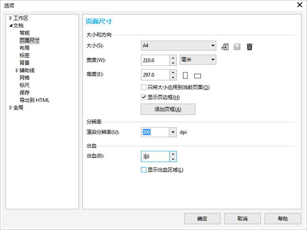Uncheck the 显示页边框 checkbox
Image resolution: width=307 pixels, height=230 pixels.
[144, 98]
